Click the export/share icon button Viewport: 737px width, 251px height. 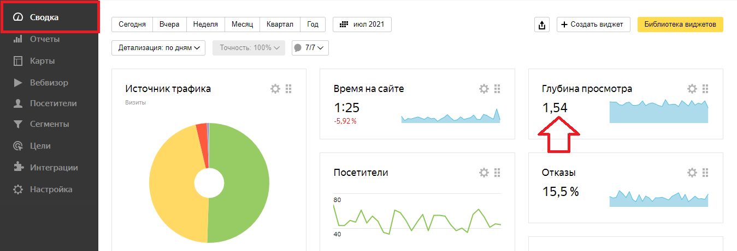pyautogui.click(x=541, y=25)
